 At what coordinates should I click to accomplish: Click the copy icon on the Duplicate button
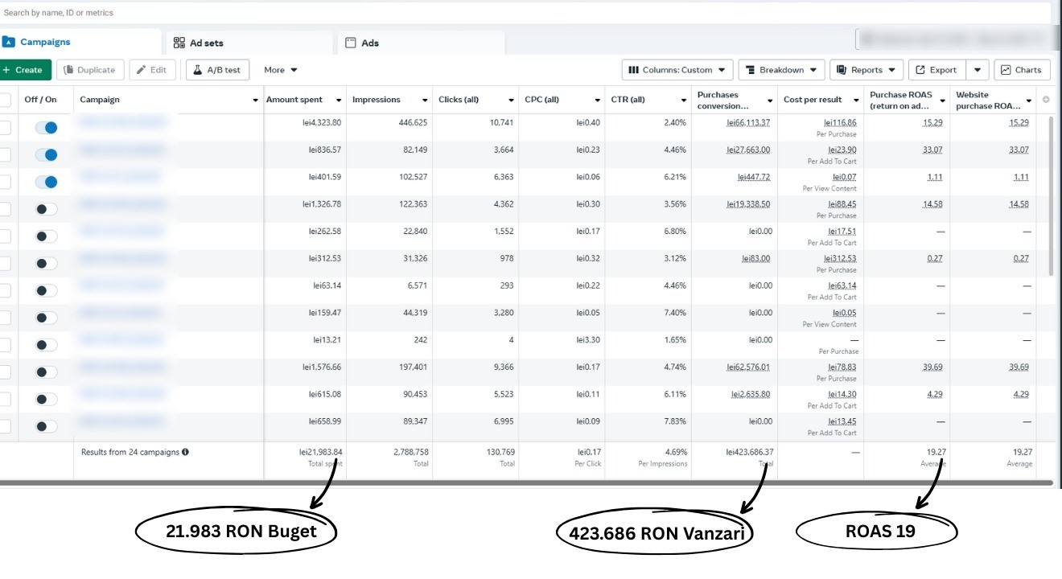coord(68,70)
